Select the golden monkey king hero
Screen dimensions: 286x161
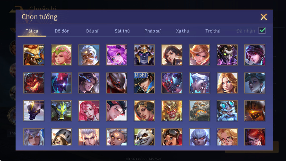click(x=172, y=111)
